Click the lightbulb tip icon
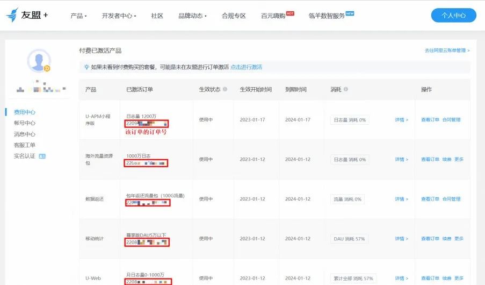The width and height of the screenshot is (485, 285). 86,67
